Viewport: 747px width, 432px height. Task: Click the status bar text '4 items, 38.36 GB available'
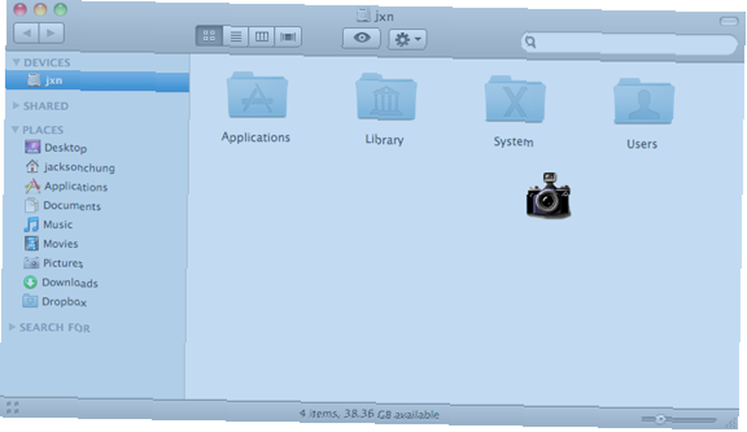pos(369,414)
